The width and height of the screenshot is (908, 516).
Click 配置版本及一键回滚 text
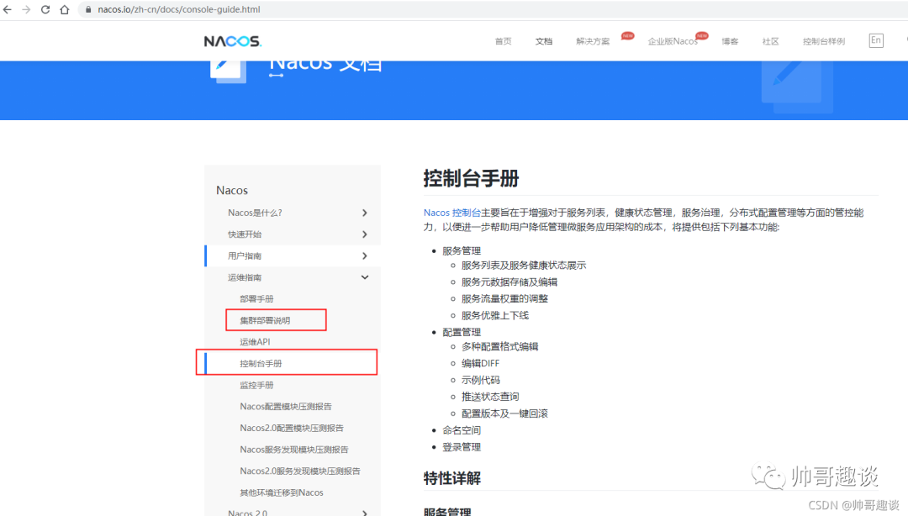point(504,413)
